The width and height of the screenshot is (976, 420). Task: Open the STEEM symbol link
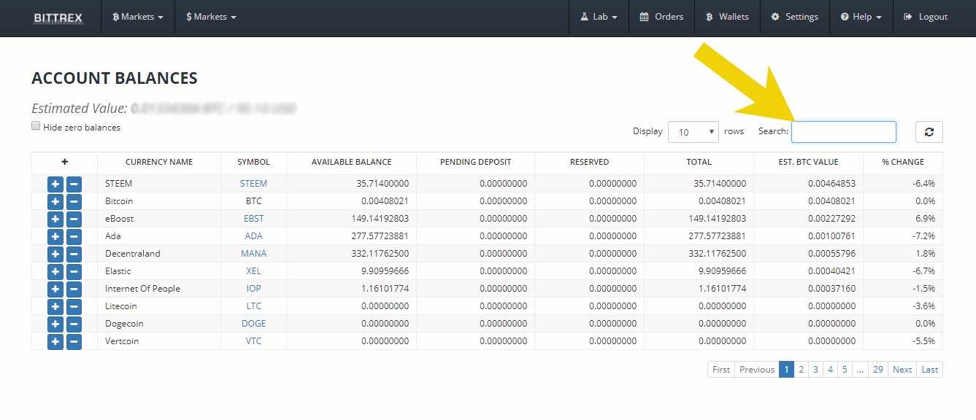(x=254, y=184)
